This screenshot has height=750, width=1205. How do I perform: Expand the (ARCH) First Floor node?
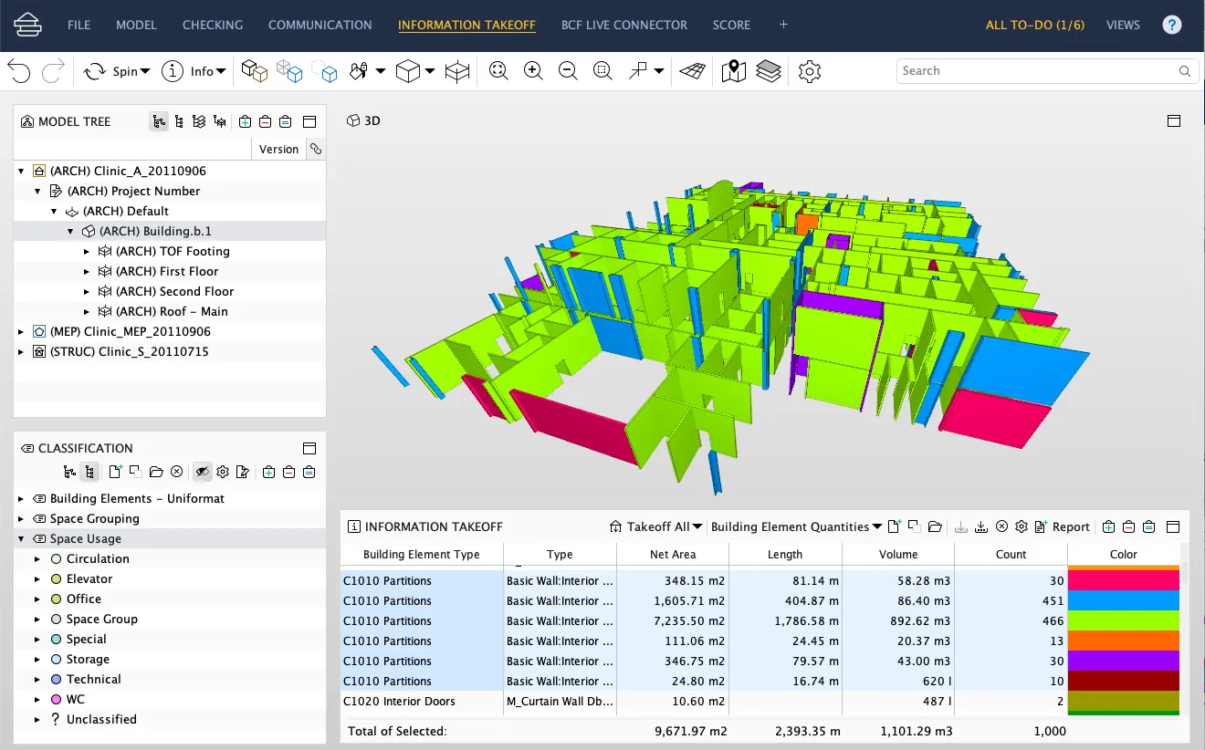[87, 271]
